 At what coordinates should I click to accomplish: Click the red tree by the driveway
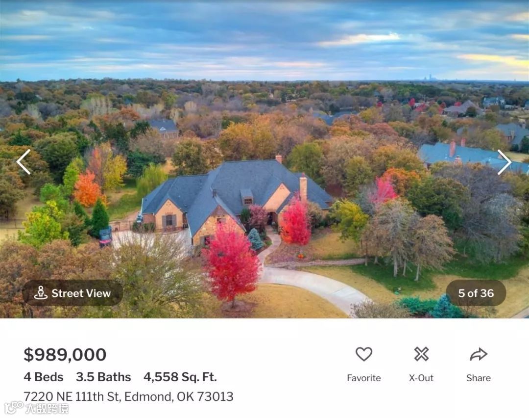click(231, 263)
